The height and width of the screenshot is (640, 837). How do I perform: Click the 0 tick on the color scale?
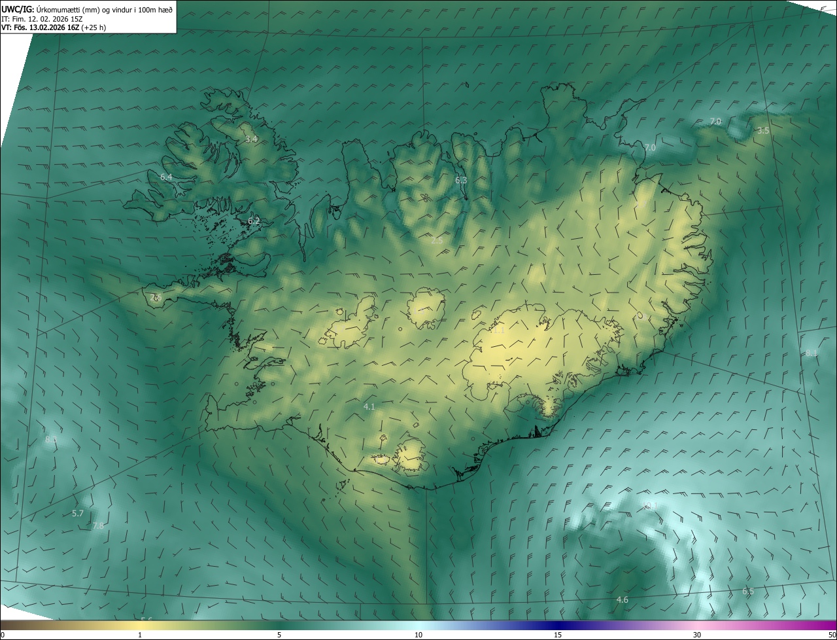pos(3,635)
